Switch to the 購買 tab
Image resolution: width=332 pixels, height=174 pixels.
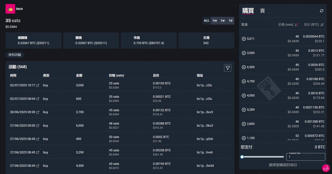point(248,11)
